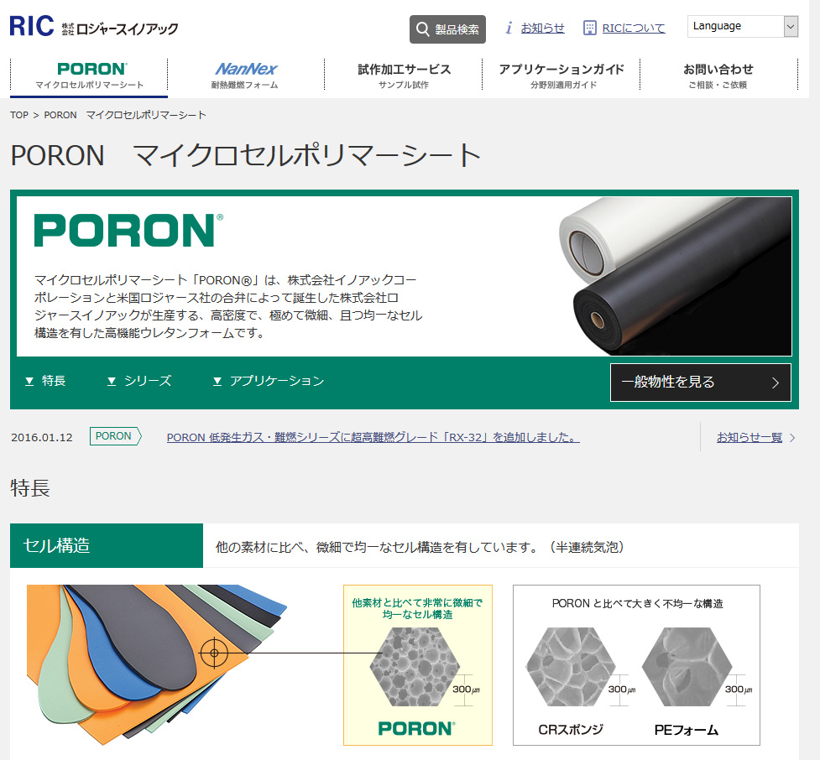The image size is (820, 760).
Task: Open the NanNex 耐熱難燃フォーム tab
Action: pos(246,75)
